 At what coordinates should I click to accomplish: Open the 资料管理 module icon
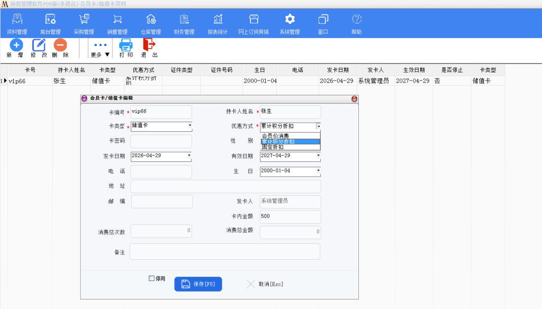tap(17, 20)
